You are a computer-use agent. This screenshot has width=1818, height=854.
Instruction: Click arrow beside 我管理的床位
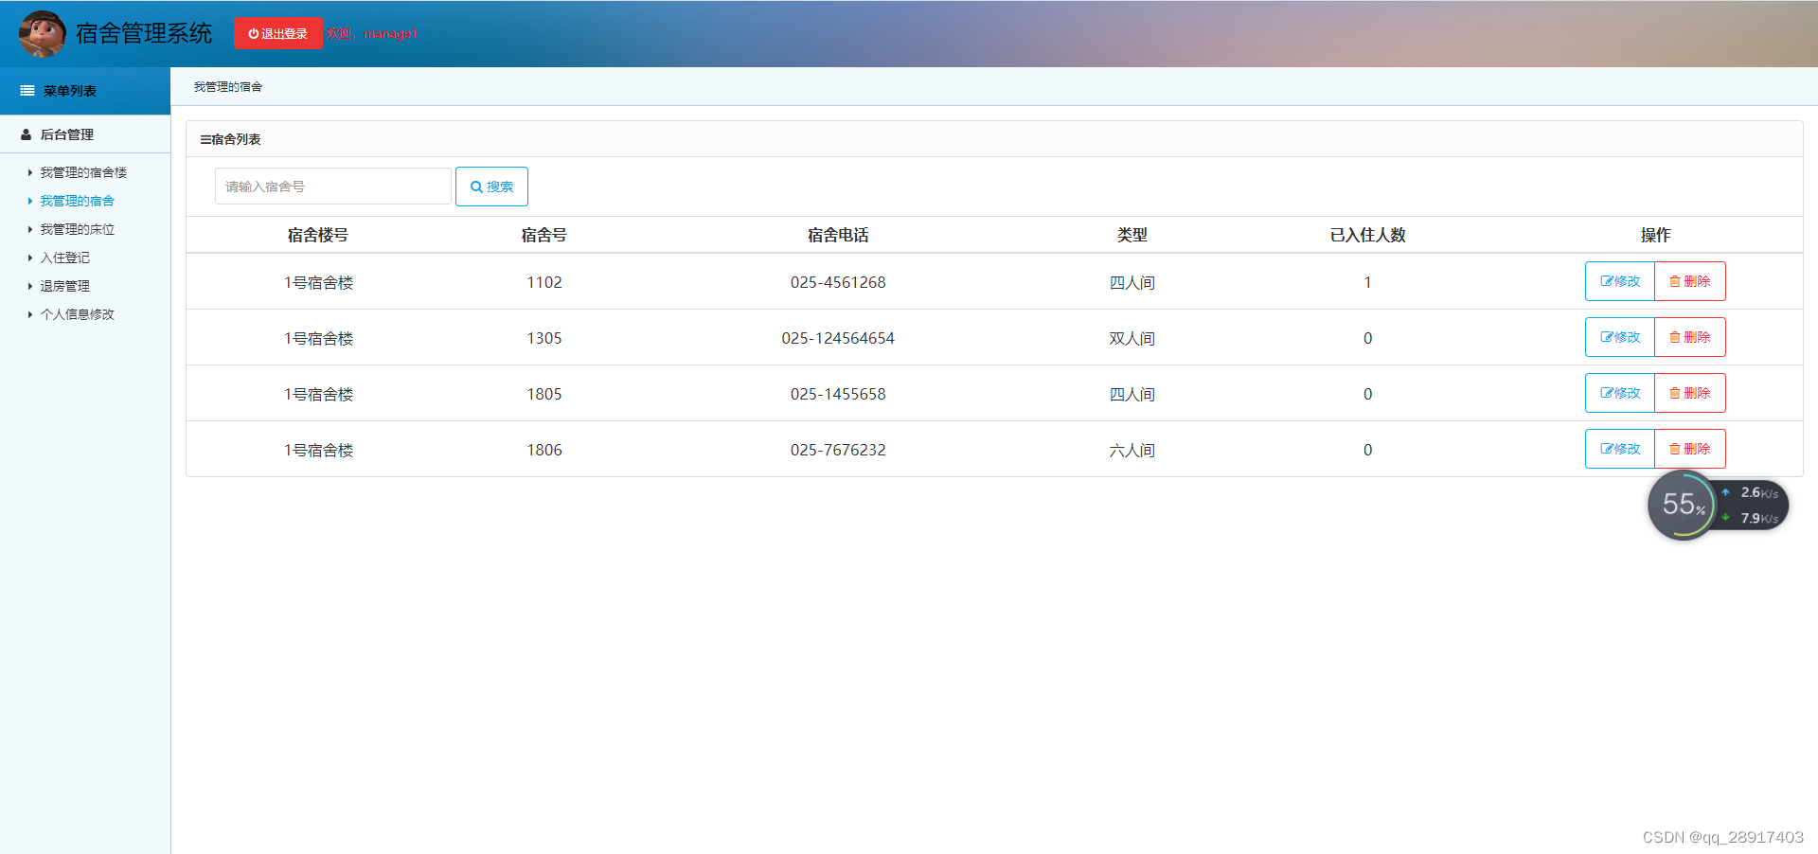point(30,229)
